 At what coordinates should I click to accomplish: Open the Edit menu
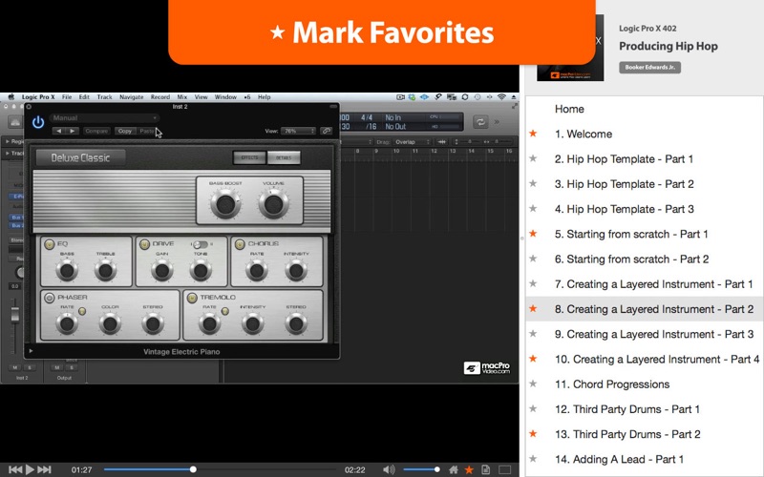pyautogui.click(x=84, y=97)
